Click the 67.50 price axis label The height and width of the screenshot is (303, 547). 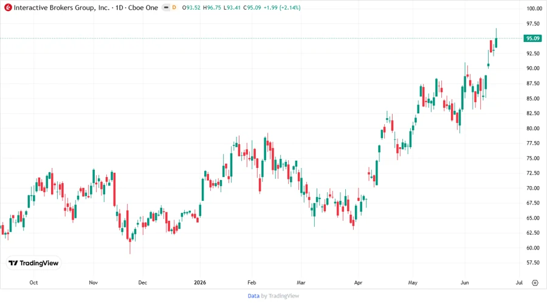coord(533,203)
